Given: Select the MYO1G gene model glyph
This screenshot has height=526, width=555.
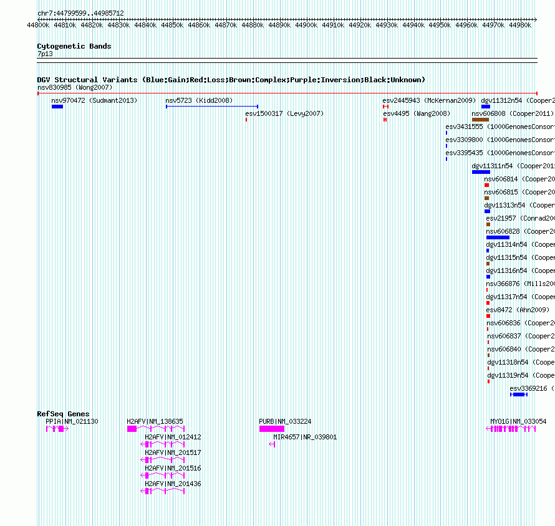Looking at the screenshot, I should coord(511,429).
